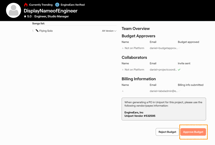Click the chevron next to Alt Version
This screenshot has width=215, height=145.
[x=115, y=31]
